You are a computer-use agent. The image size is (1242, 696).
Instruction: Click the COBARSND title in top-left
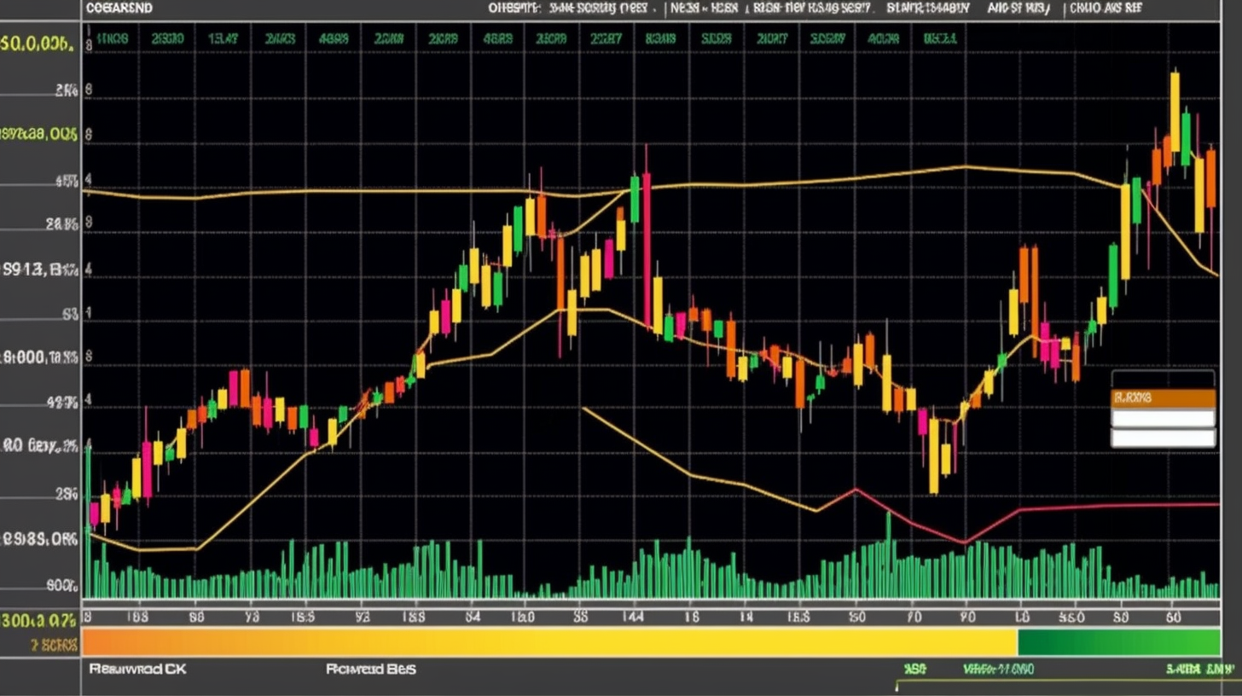click(x=119, y=9)
